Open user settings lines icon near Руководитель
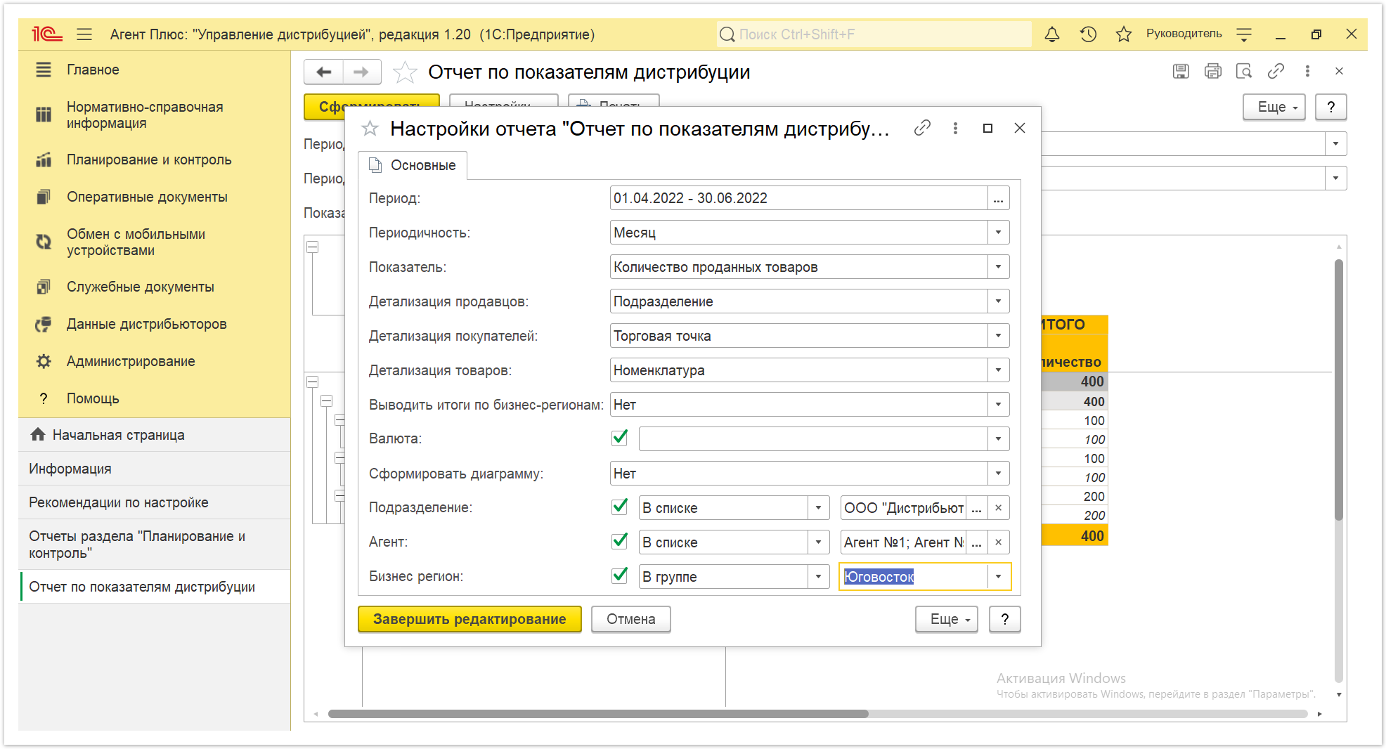Viewport: 1386px width, 749px height. coord(1244,34)
